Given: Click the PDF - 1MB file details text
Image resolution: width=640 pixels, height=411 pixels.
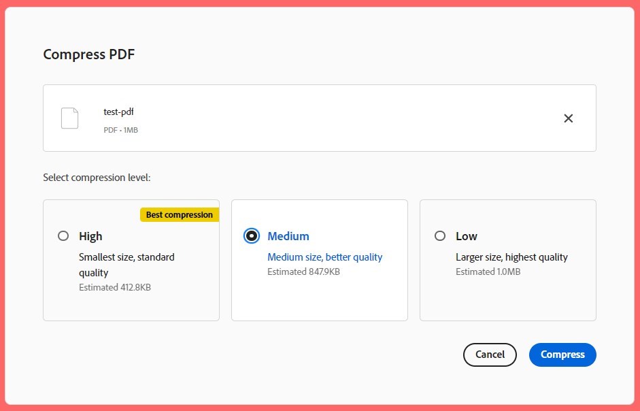Looking at the screenshot, I should [120, 130].
